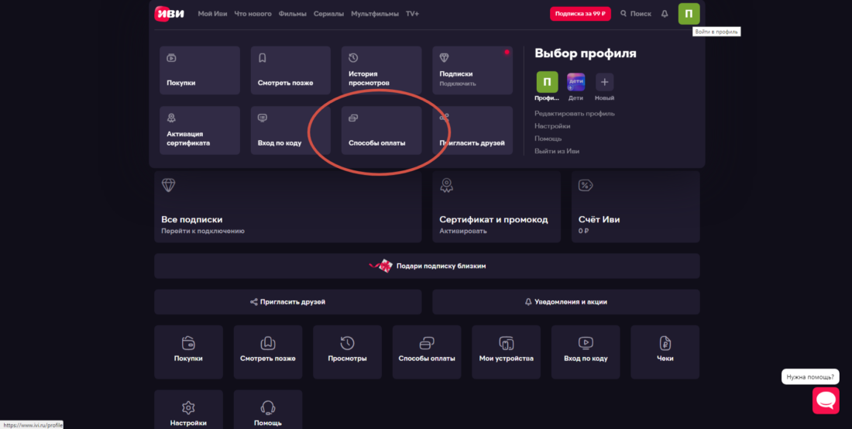Click the Подписка за 99 ₽ button
The image size is (852, 429).
click(x=580, y=14)
